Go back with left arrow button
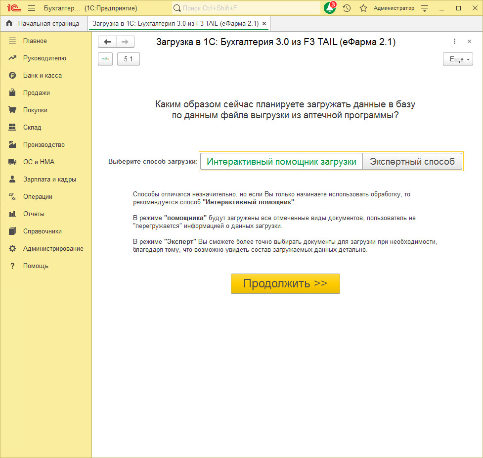The image size is (483, 458). coord(107,42)
